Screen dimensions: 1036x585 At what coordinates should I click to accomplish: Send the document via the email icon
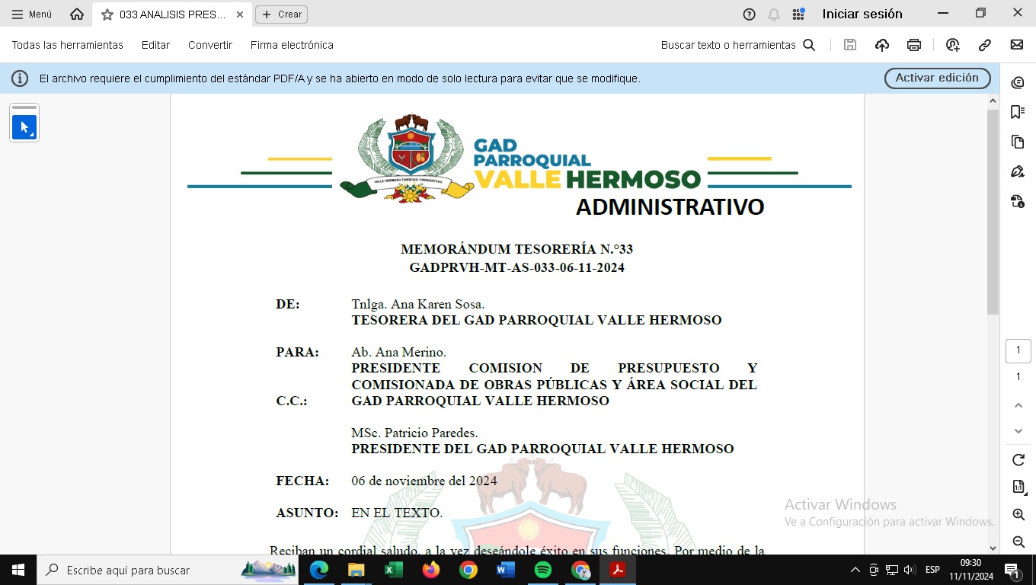tap(1017, 45)
